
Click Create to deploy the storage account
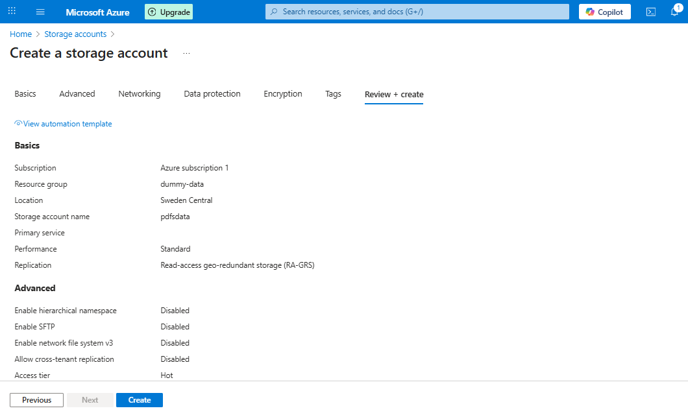coord(139,400)
